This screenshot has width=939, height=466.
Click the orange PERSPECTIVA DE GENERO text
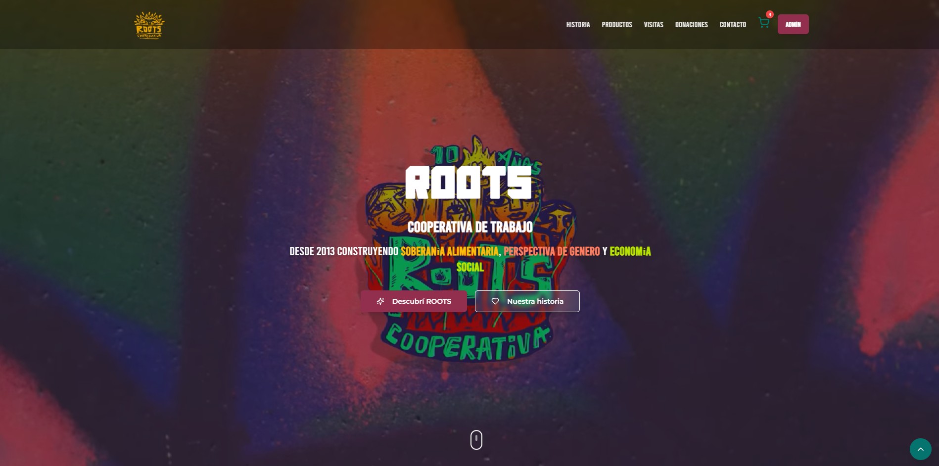coord(551,251)
